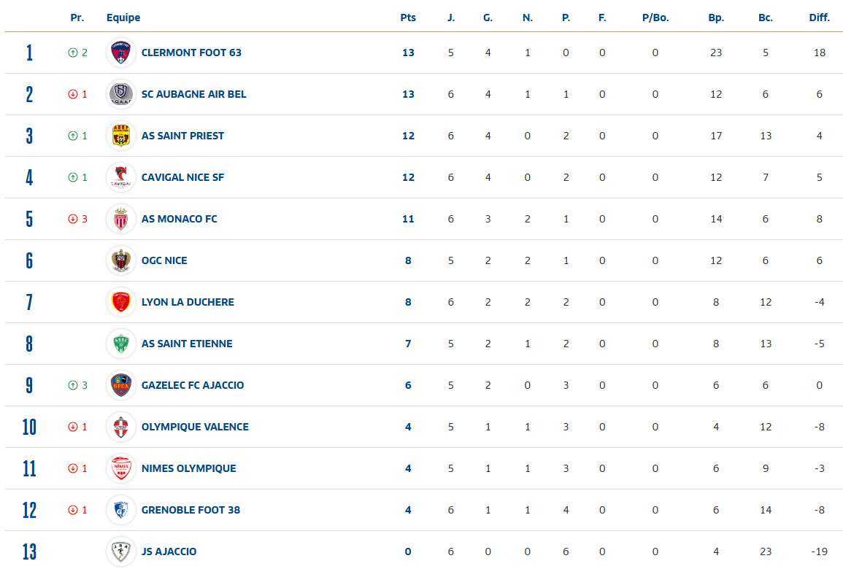Image resolution: width=843 pixels, height=569 pixels.
Task: Click the AS Monaco FC crest
Action: tap(121, 219)
